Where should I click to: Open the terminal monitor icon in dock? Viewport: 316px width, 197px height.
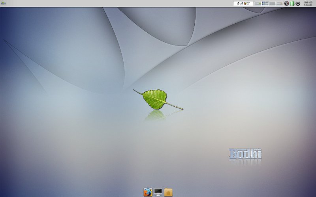click(x=158, y=192)
